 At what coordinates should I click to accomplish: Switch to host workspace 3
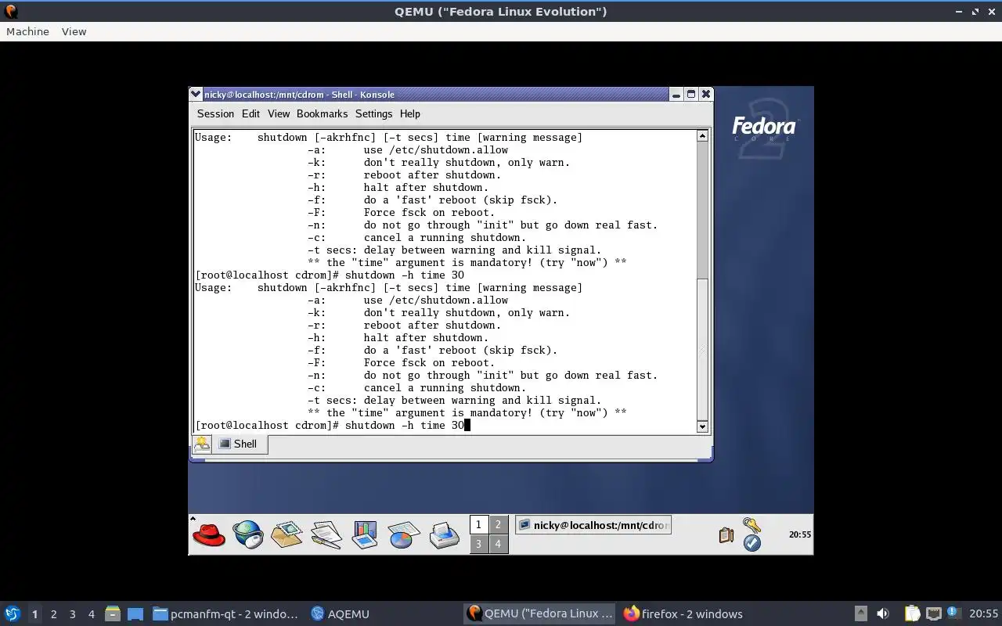tap(73, 613)
